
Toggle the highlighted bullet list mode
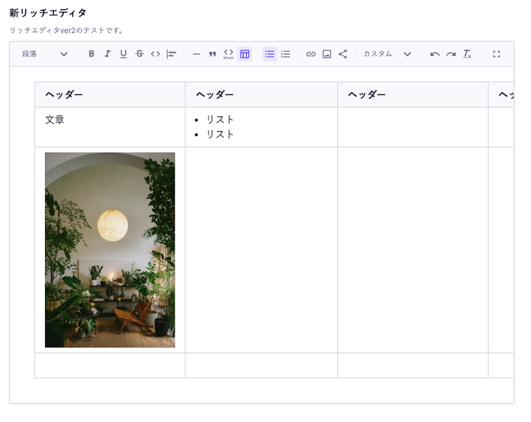pos(269,54)
